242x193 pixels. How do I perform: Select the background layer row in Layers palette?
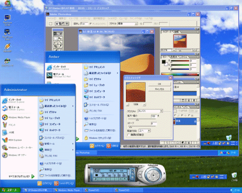click(185, 121)
